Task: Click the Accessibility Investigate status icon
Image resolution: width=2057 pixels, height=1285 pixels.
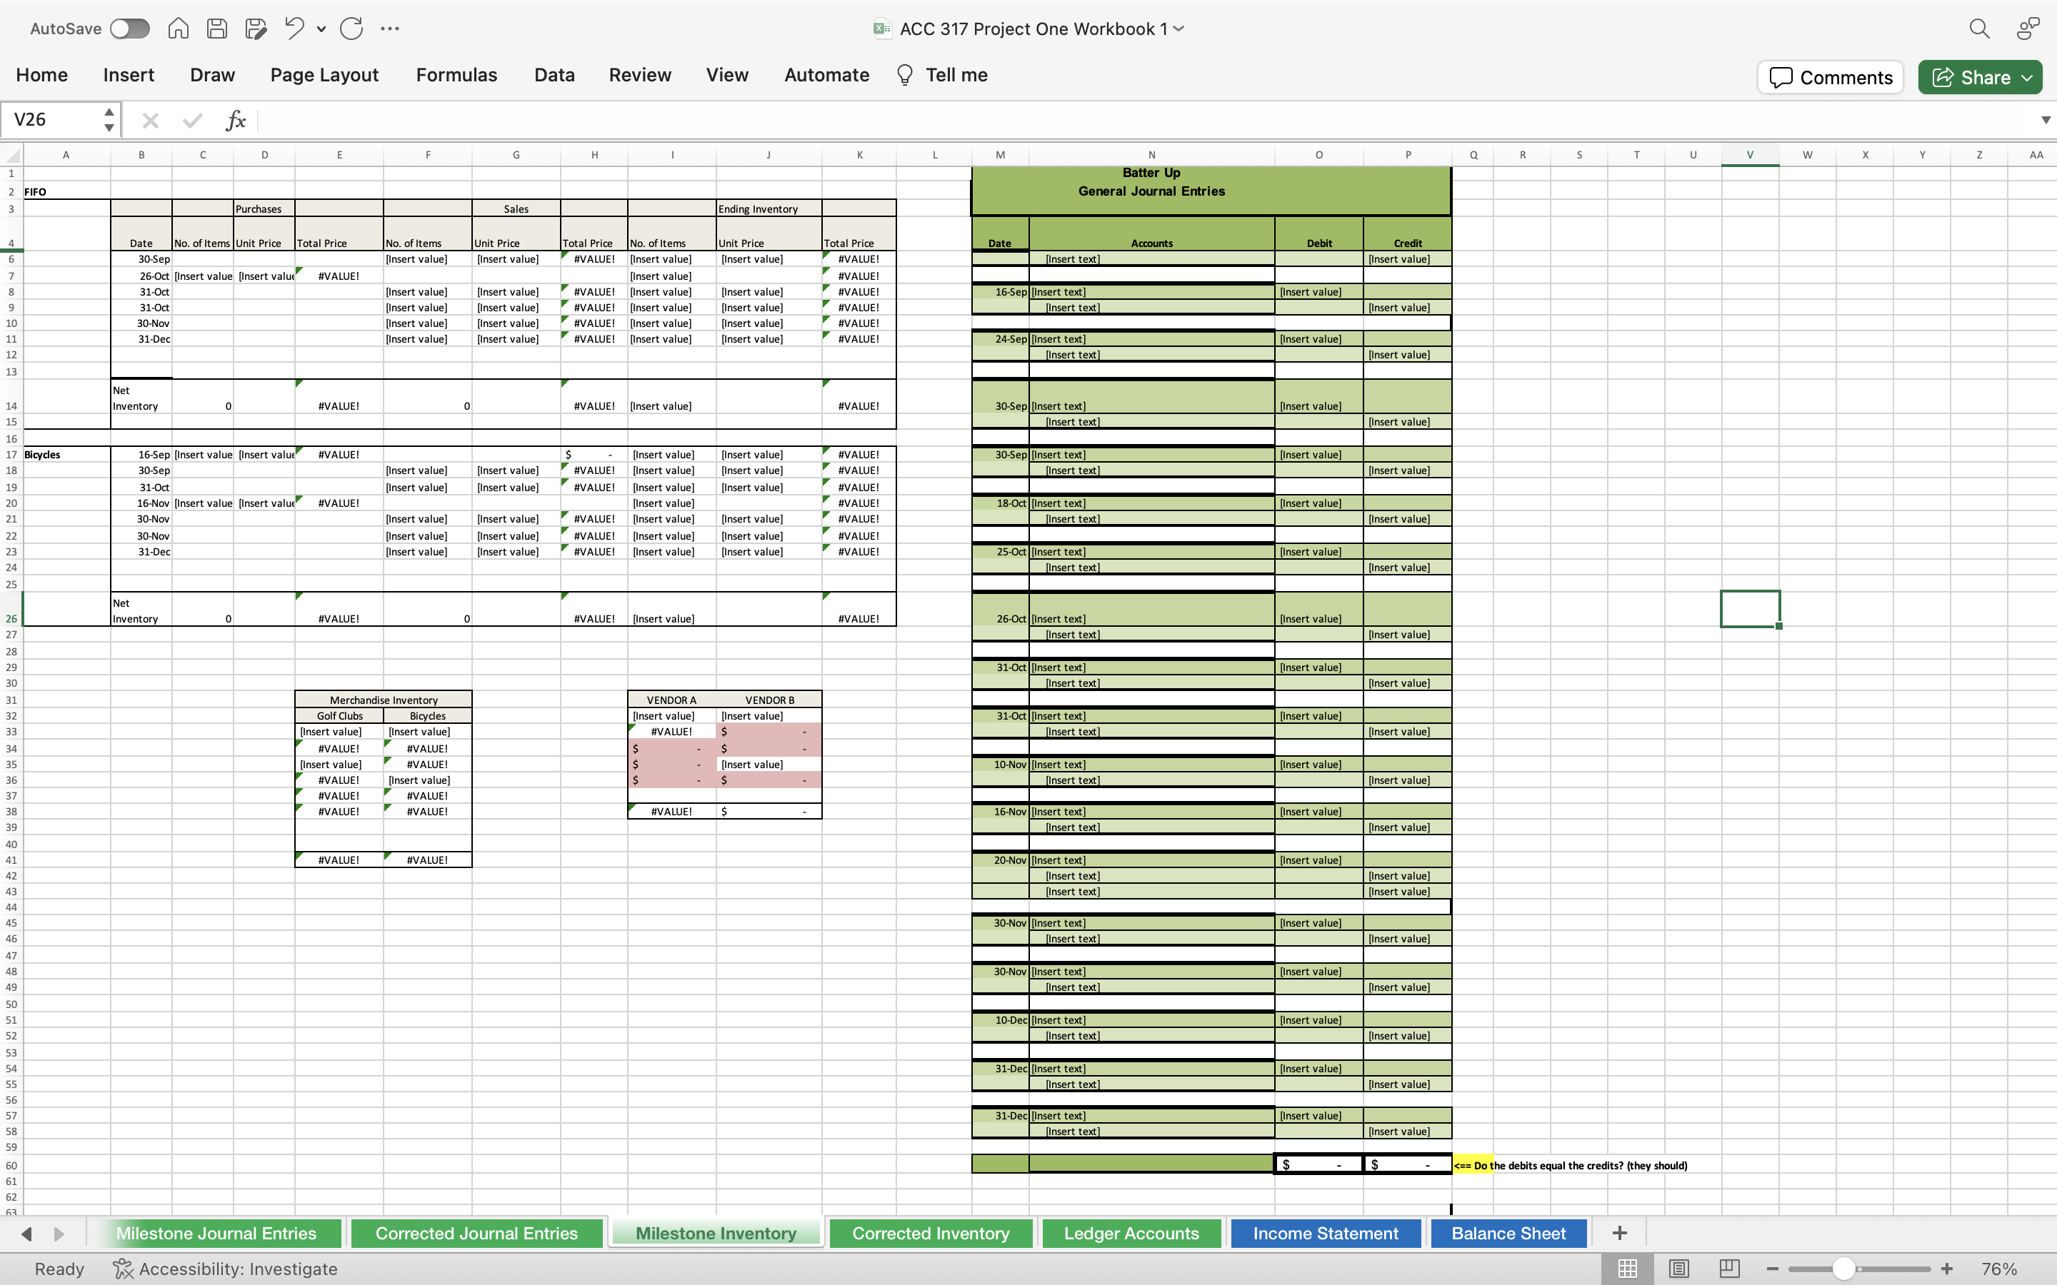Action: 124,1268
